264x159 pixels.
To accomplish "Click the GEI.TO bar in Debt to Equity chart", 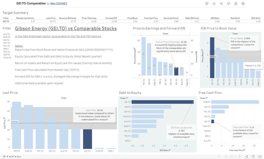I will pos(162,102).
